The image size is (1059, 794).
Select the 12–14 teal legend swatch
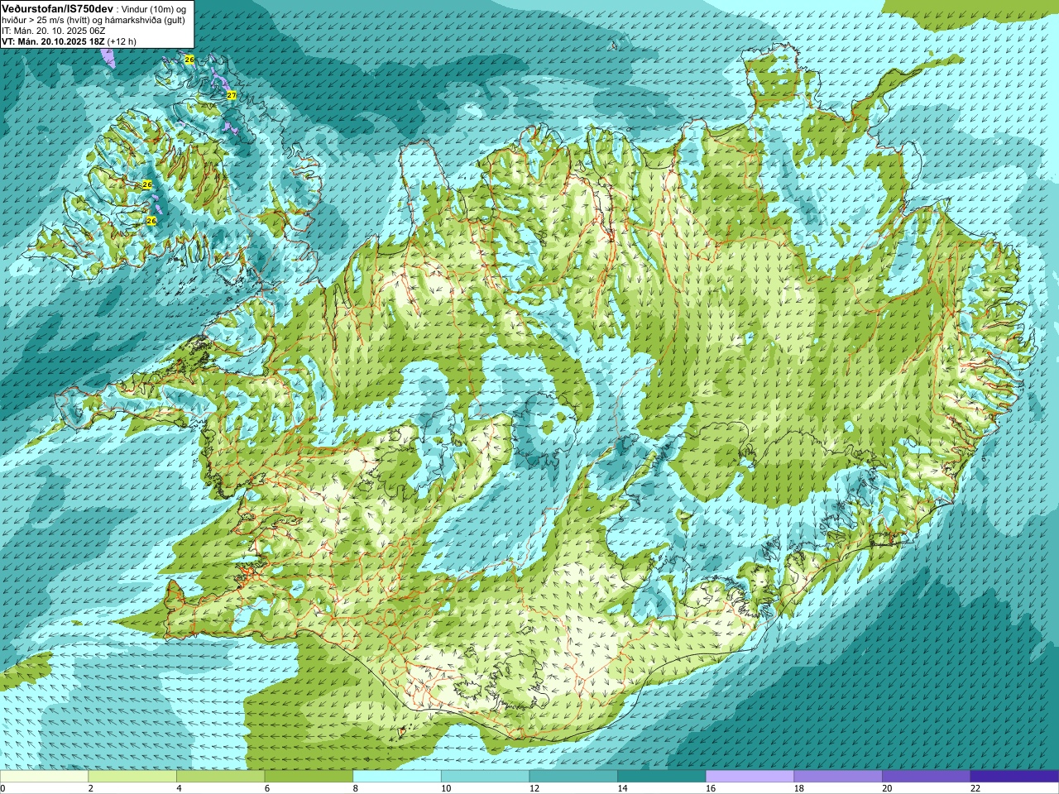(573, 777)
